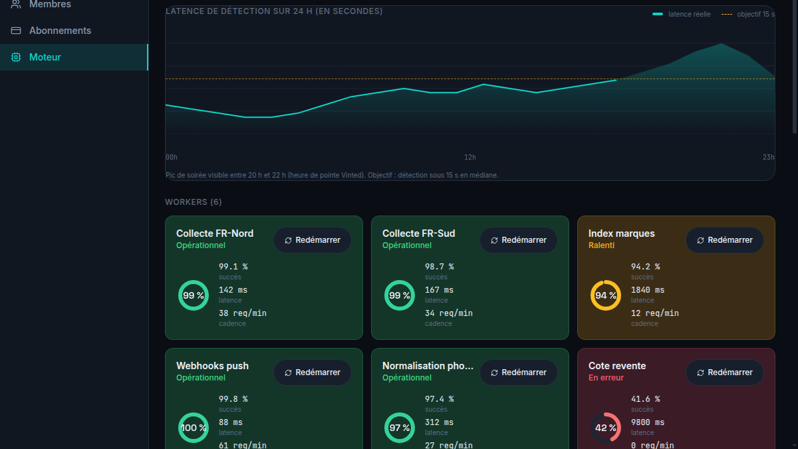Image resolution: width=798 pixels, height=449 pixels.
Task: Click the Ralenti status label
Action: (x=601, y=245)
